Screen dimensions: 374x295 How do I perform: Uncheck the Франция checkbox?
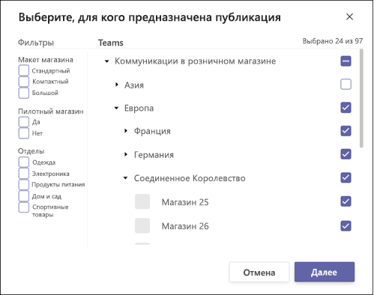pyautogui.click(x=346, y=131)
